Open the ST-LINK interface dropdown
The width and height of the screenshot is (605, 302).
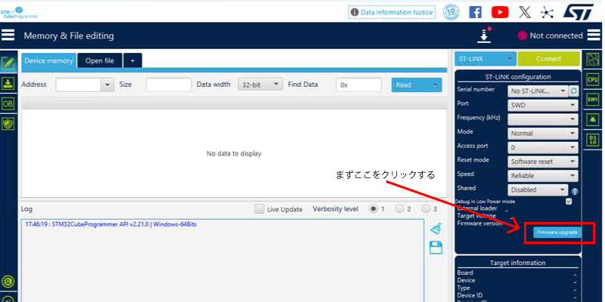tap(486, 59)
